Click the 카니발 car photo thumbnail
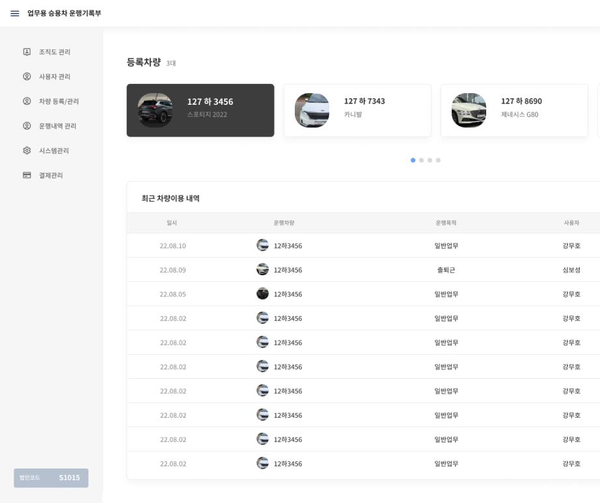 (x=312, y=110)
